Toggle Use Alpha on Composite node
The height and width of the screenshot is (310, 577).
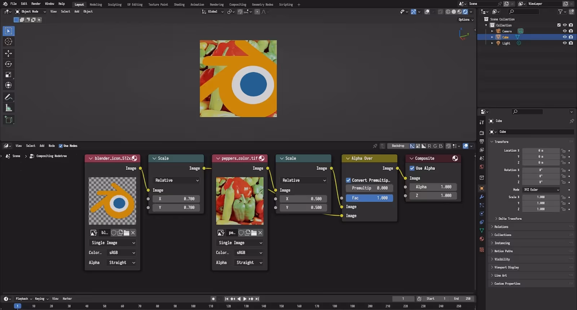coord(412,168)
